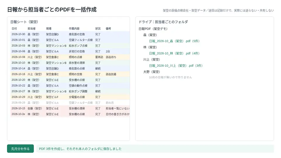Click the 作業内容 column header
Viewport: 281px width, 158px height.
(x=74, y=28)
